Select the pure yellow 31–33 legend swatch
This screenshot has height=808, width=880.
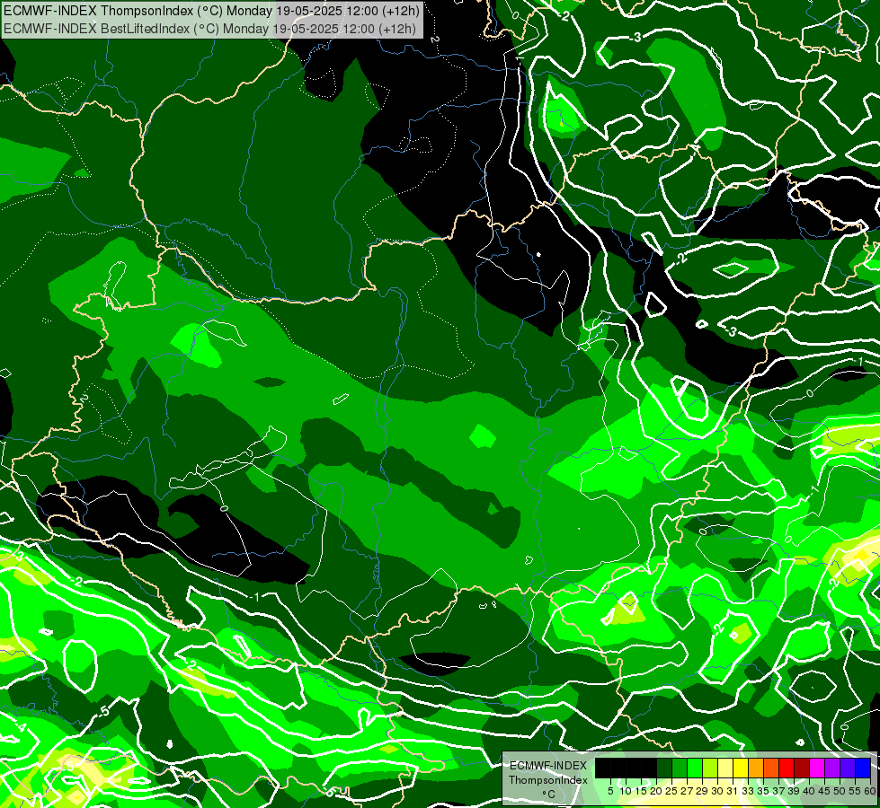click(x=741, y=768)
